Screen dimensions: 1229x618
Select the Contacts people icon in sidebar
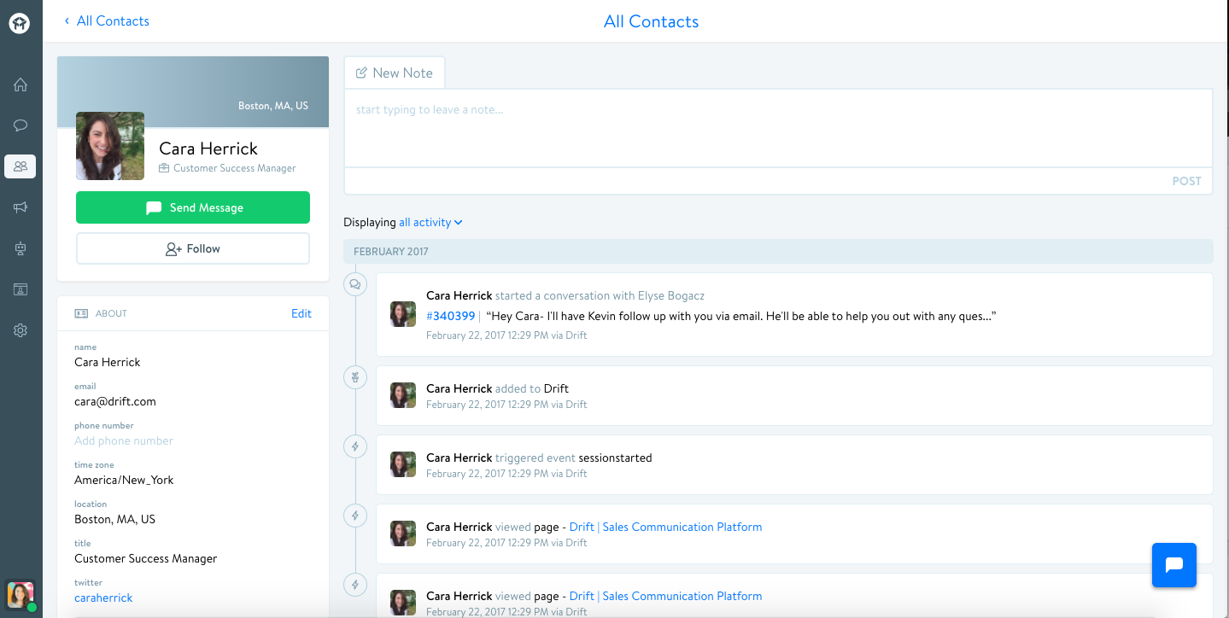tap(20, 166)
